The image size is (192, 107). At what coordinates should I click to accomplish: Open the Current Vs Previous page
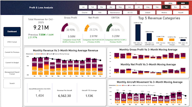[12, 52]
